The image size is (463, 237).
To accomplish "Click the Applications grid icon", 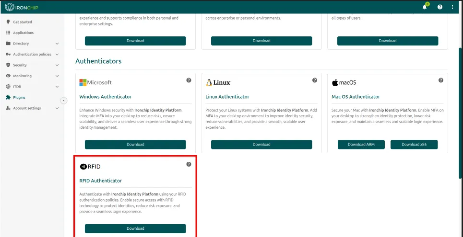I will pyautogui.click(x=8, y=33).
